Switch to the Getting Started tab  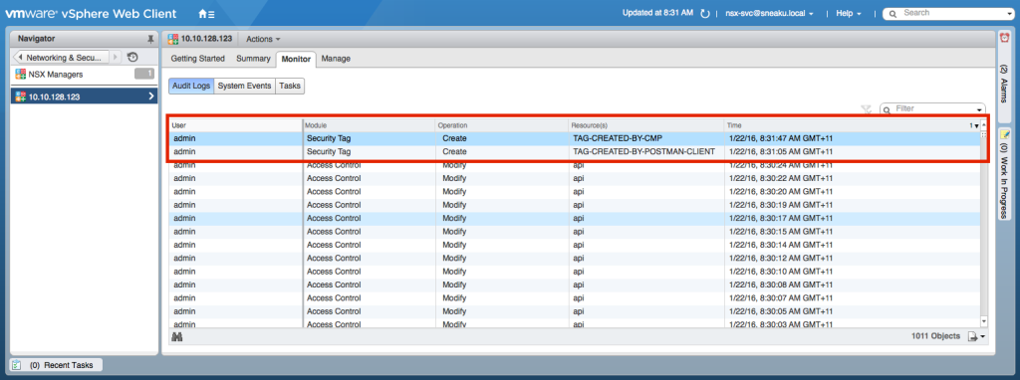(198, 59)
